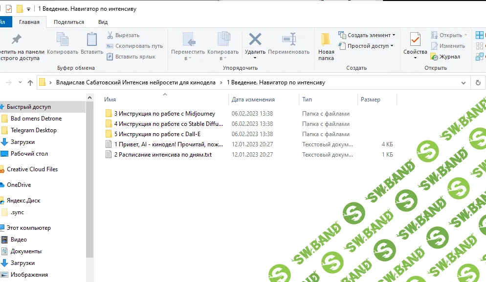Viewport: 486px width, 282px height.
Task: Open the Easy access (Простой доступ) dropdown
Action: pyautogui.click(x=366, y=46)
